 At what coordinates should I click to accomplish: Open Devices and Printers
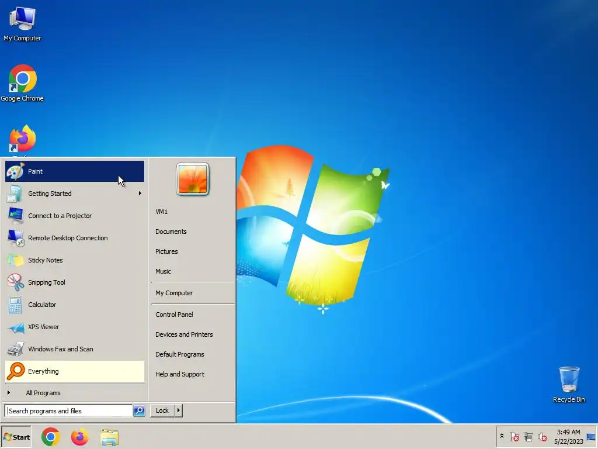coord(184,334)
